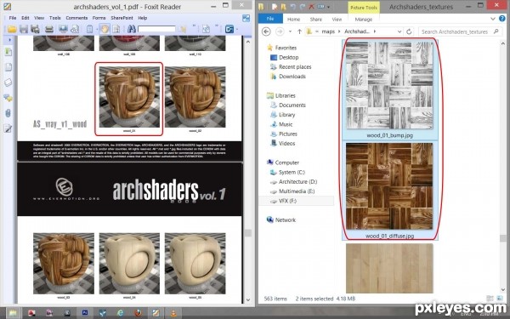This screenshot has height=319, width=510.
Task: Open VLC from the Windows taskbar
Action: click(x=173, y=313)
